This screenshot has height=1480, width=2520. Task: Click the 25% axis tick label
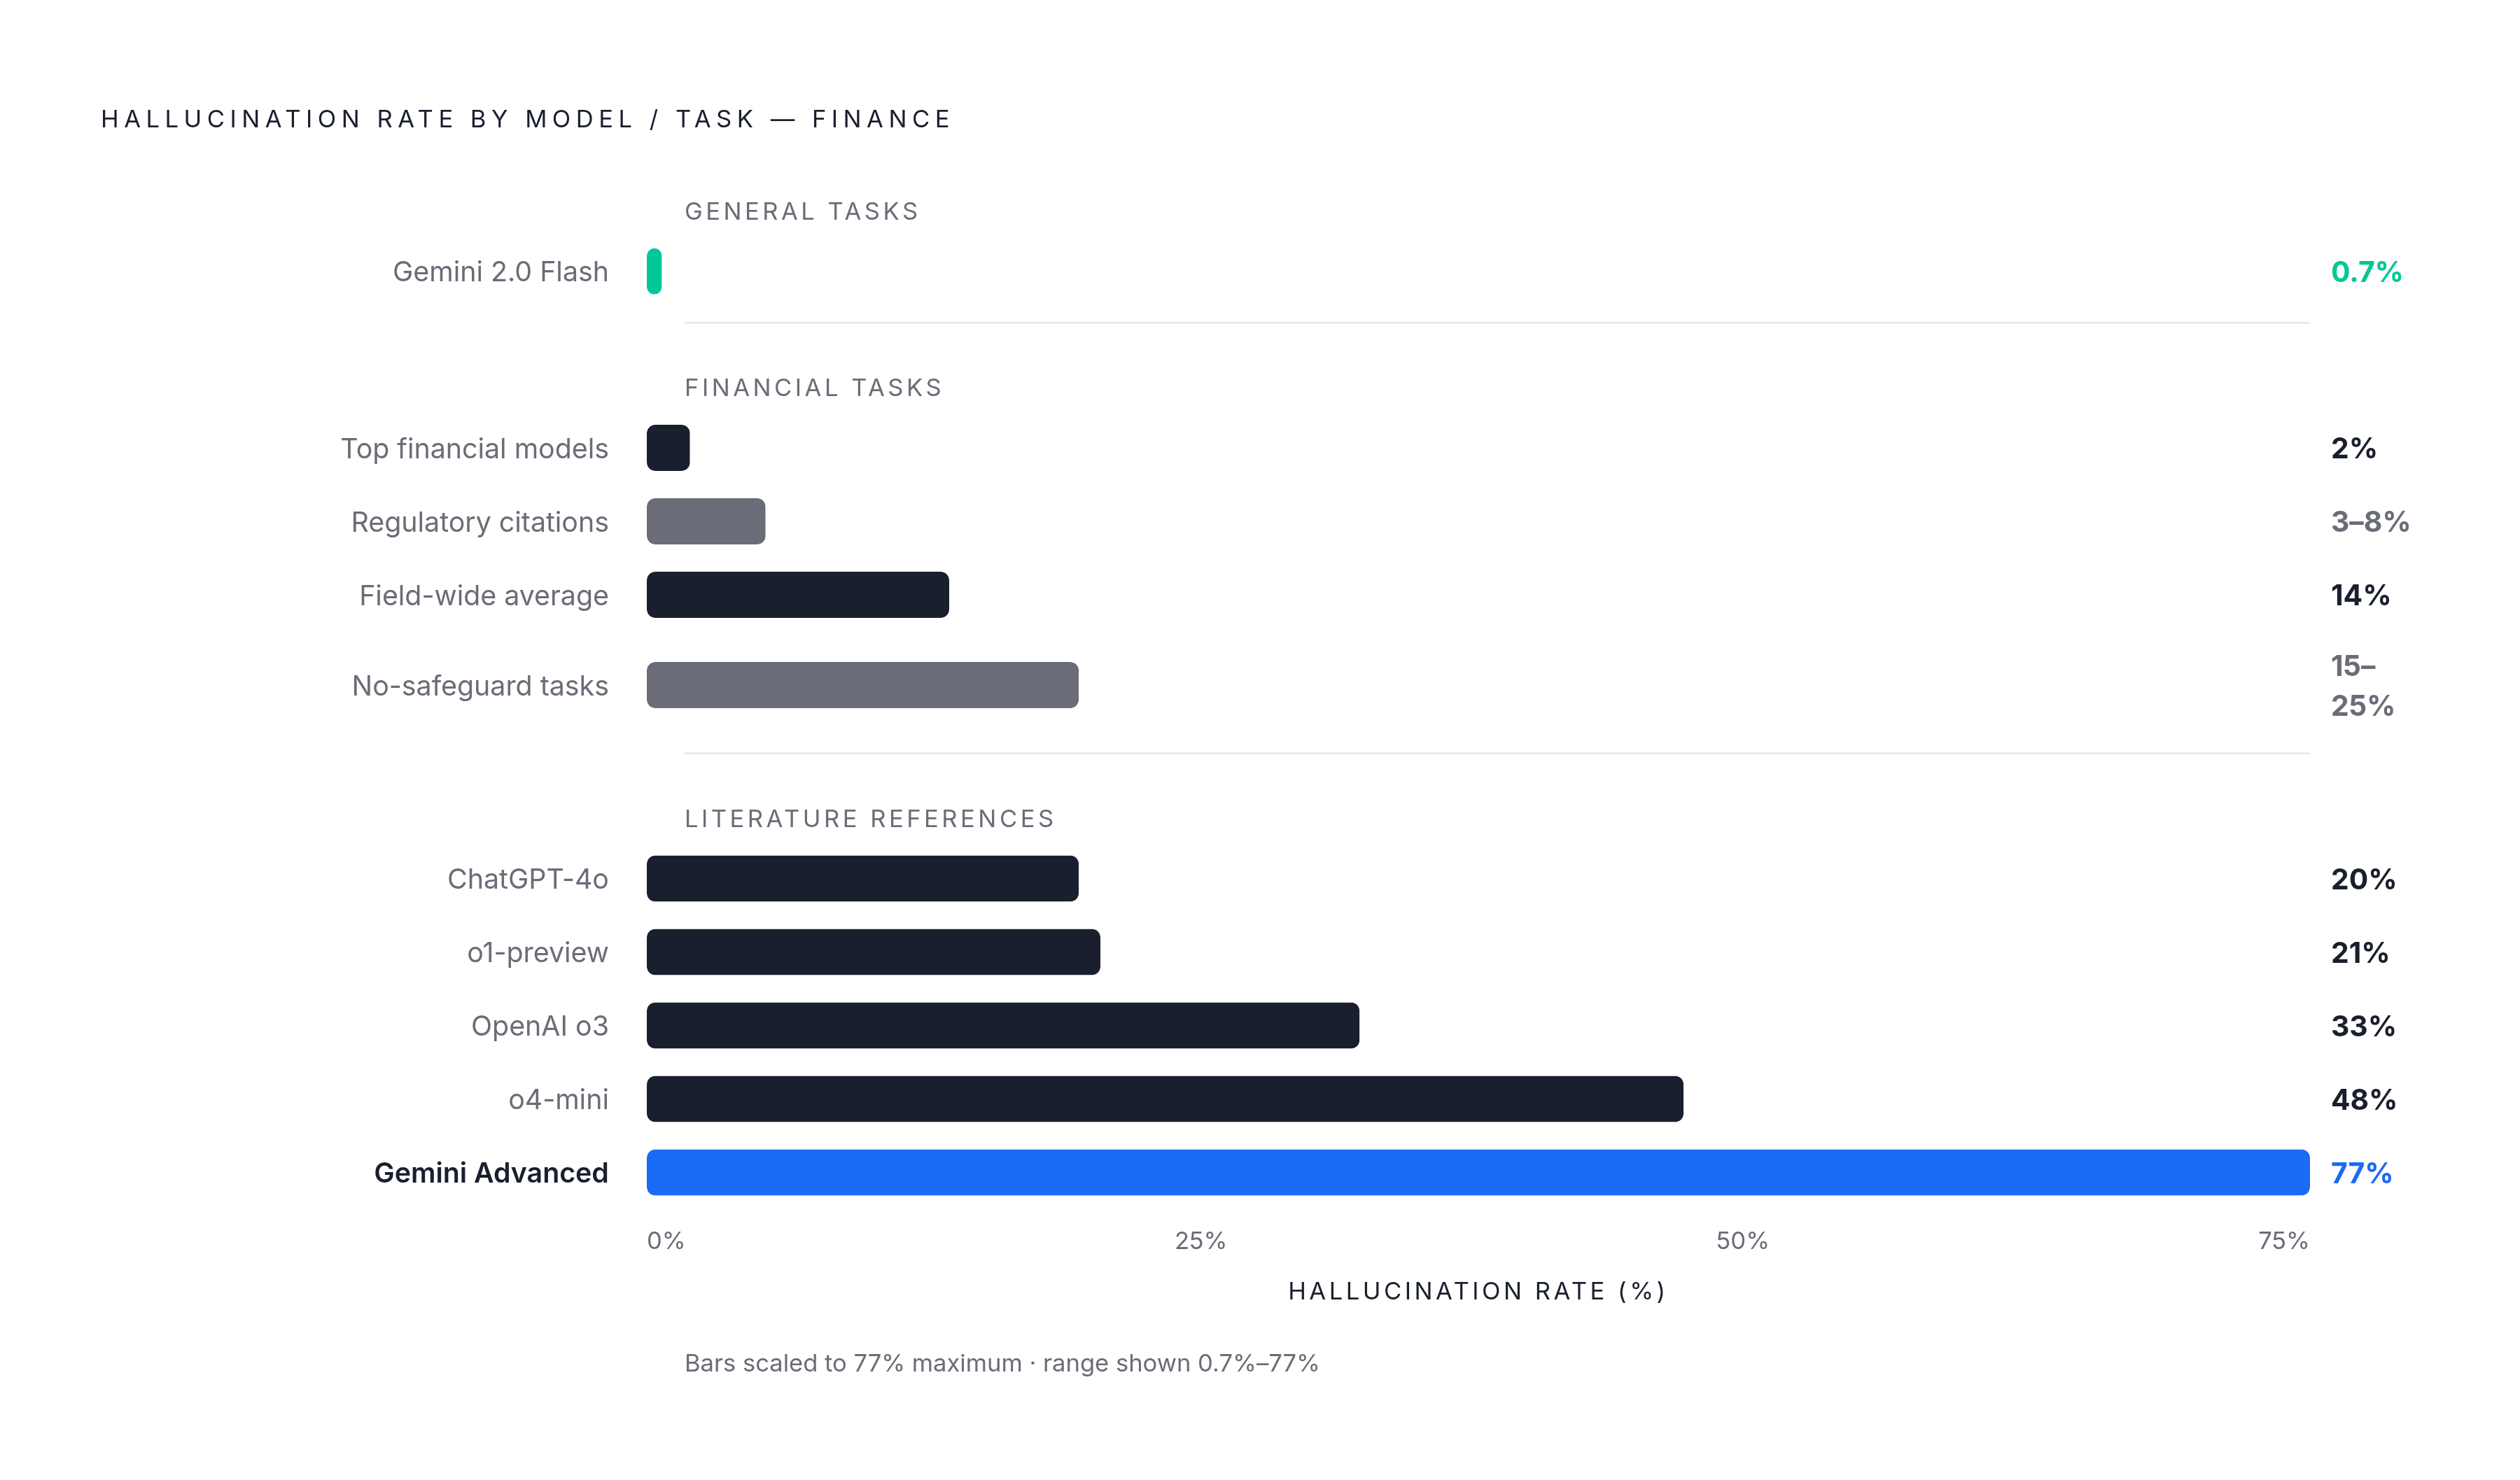coord(1200,1241)
